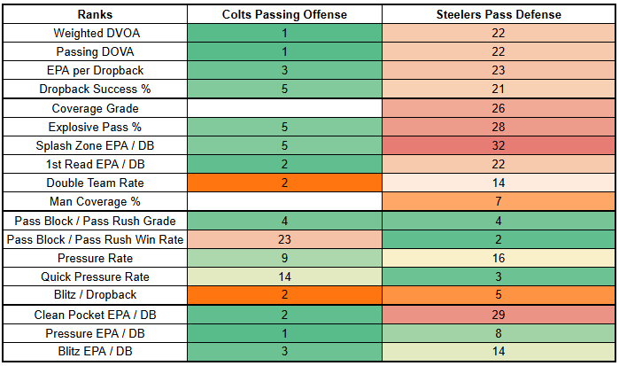Click Steelers red Splash Zone EPA cell
Viewport: 619px width, 366px height.
[500, 145]
